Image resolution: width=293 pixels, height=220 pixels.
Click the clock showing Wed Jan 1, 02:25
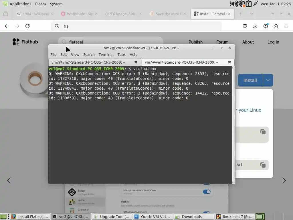tap(276, 4)
